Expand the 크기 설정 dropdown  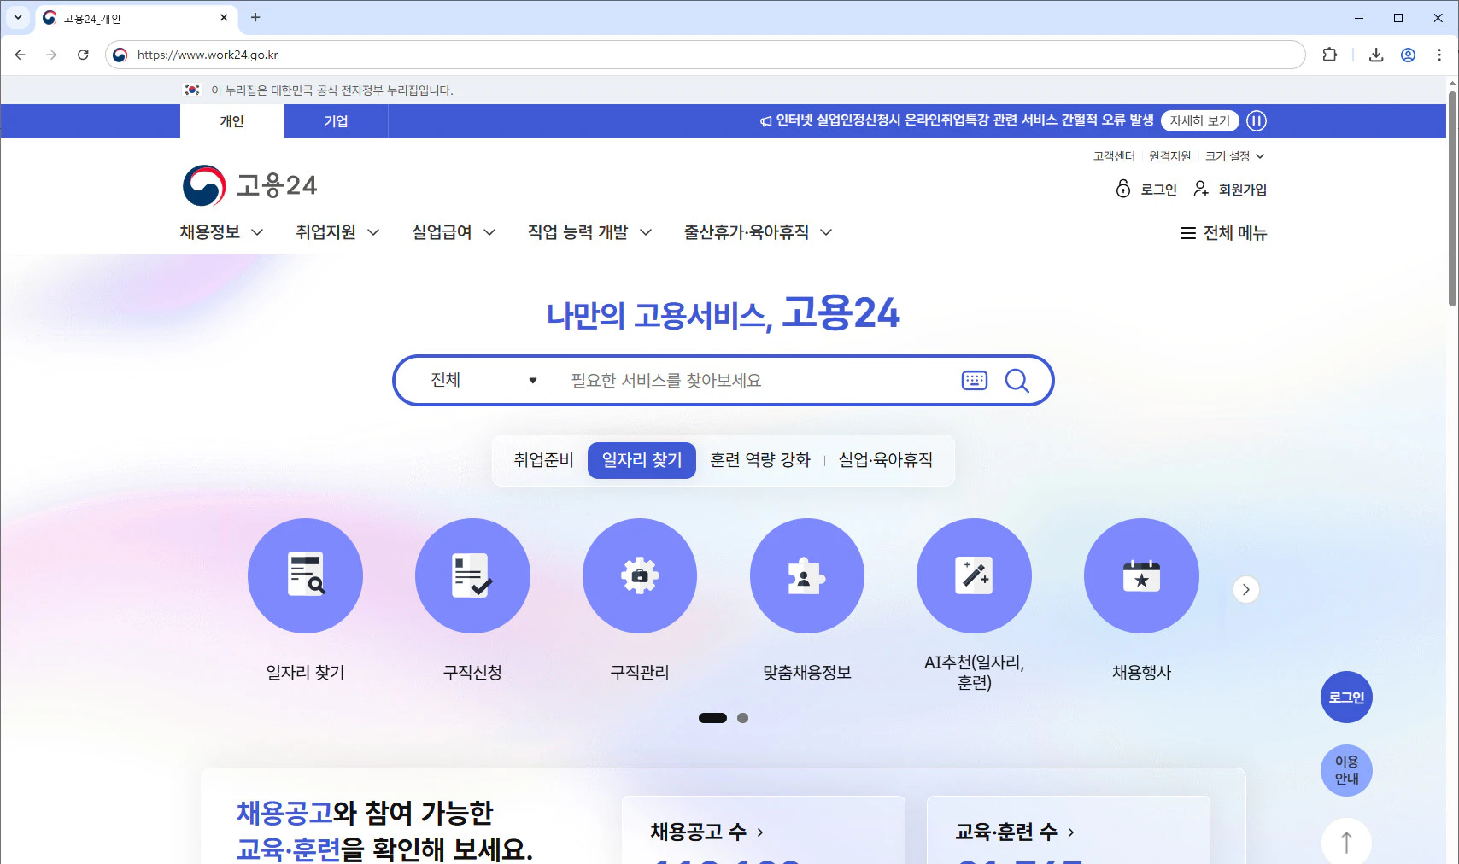click(x=1234, y=156)
